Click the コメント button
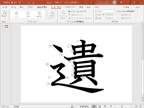 click(137, 7)
